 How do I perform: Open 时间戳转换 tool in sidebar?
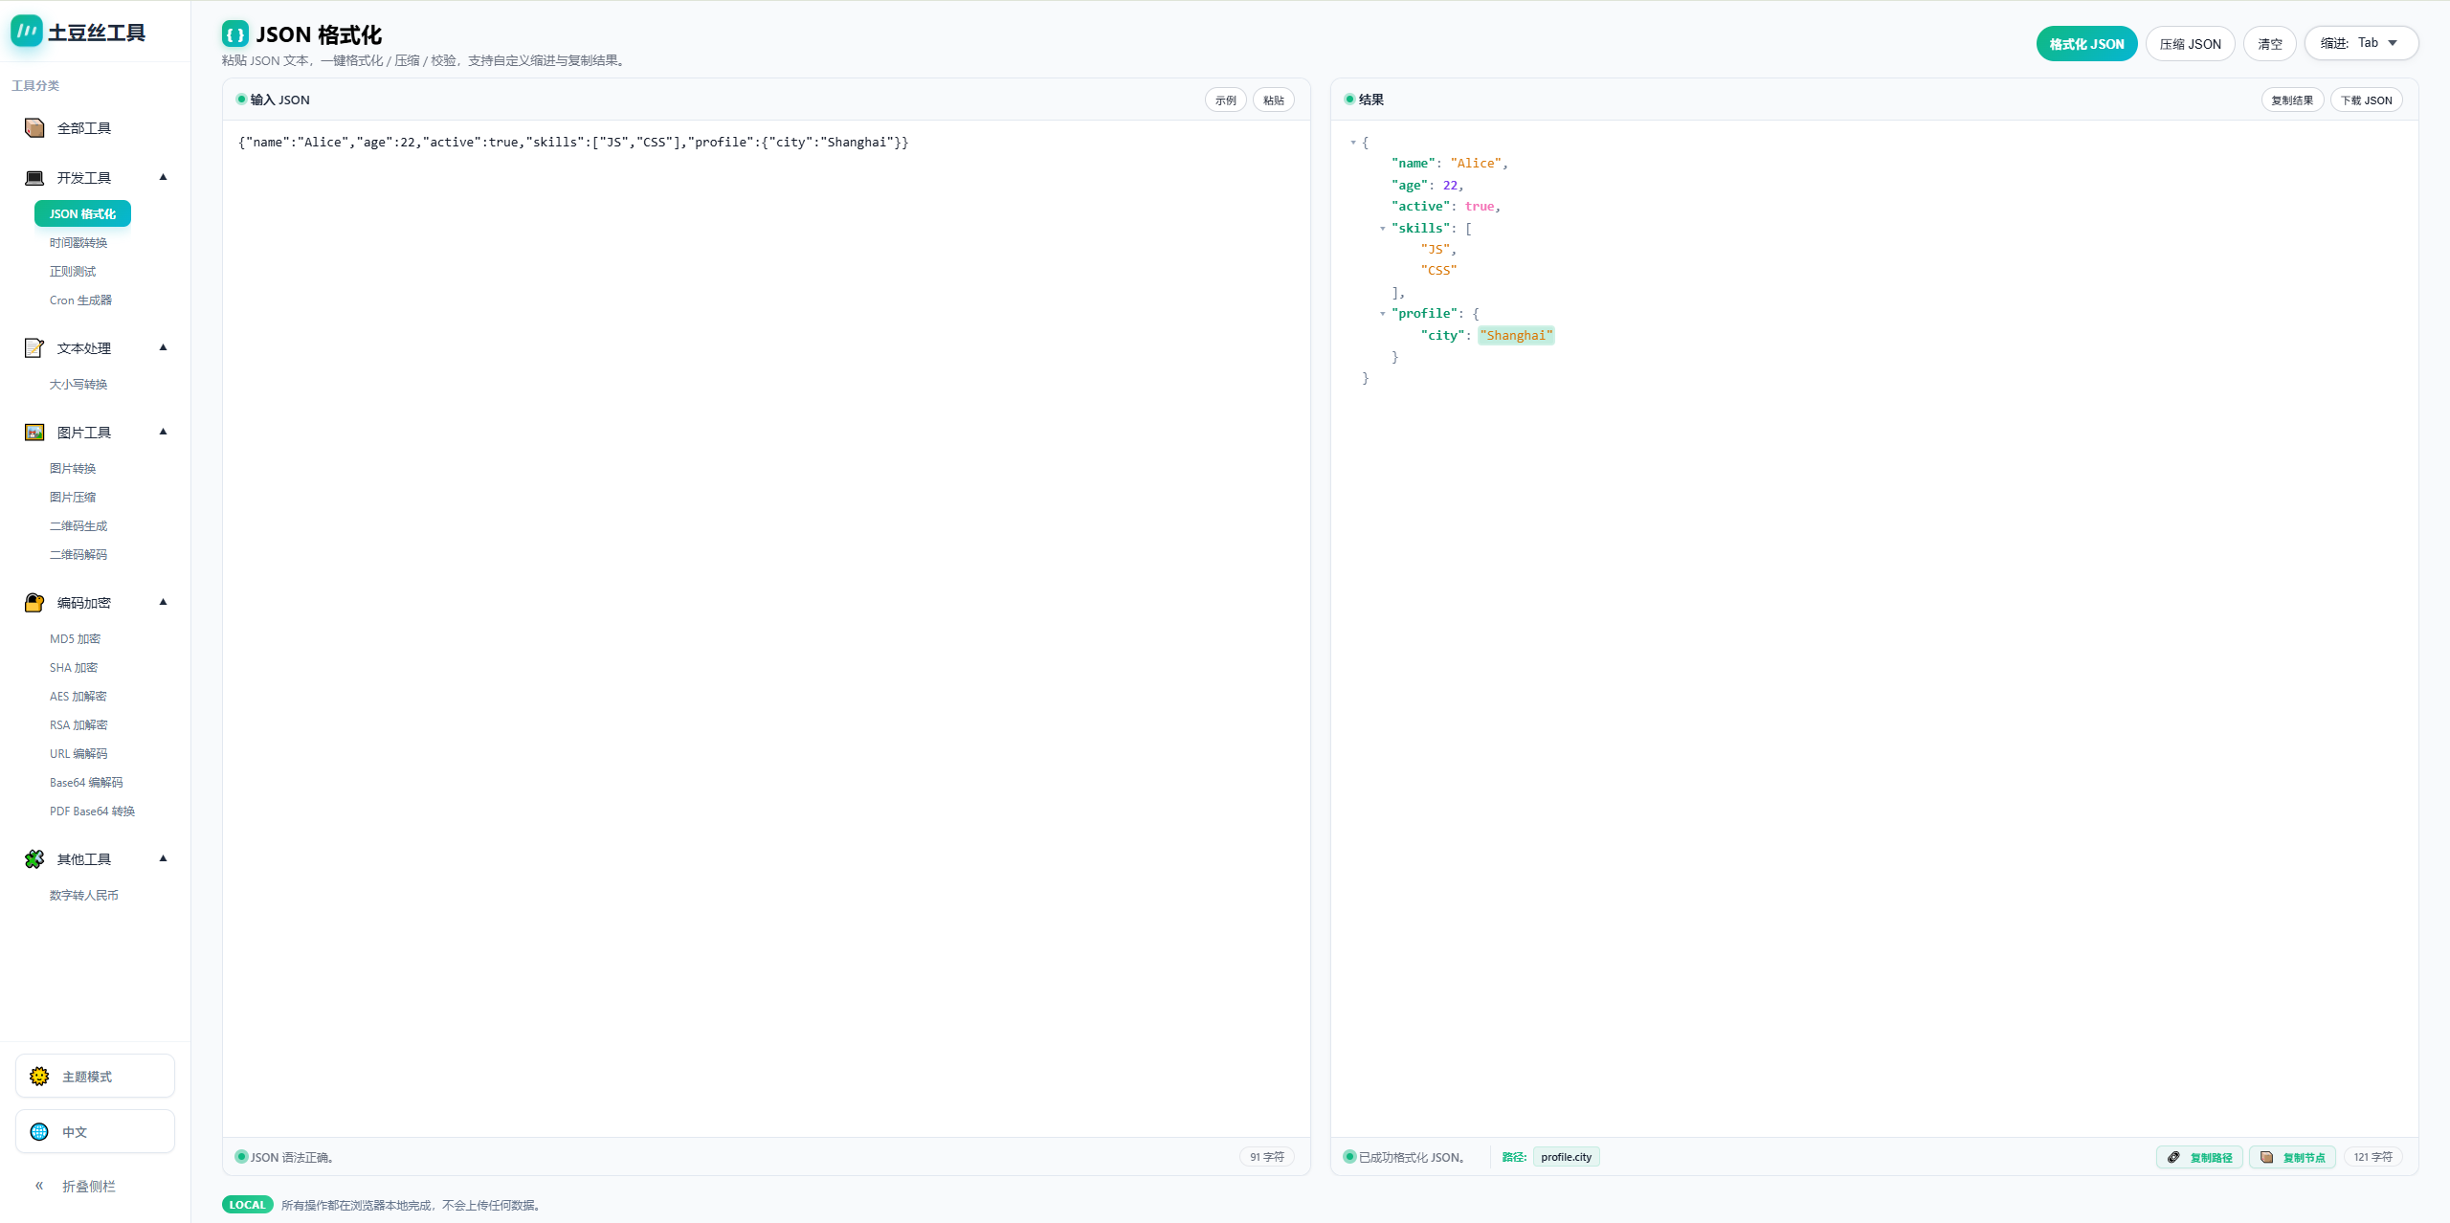(x=78, y=243)
